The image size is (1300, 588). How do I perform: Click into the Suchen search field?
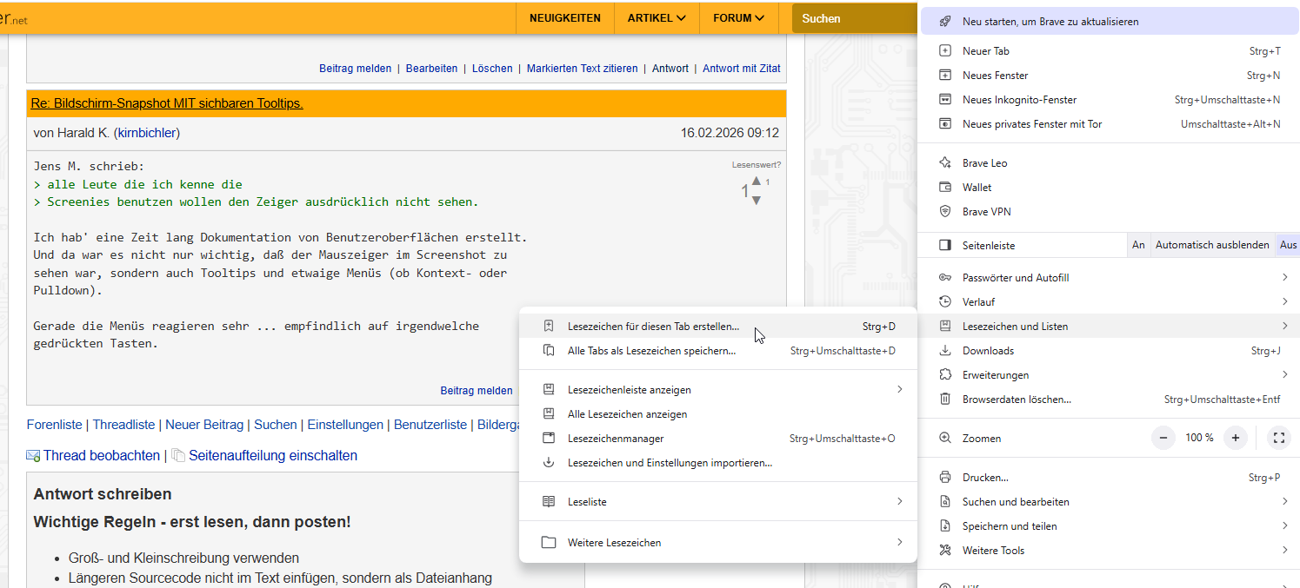tap(852, 18)
